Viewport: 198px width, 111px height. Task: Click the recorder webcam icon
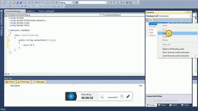click(x=122, y=96)
